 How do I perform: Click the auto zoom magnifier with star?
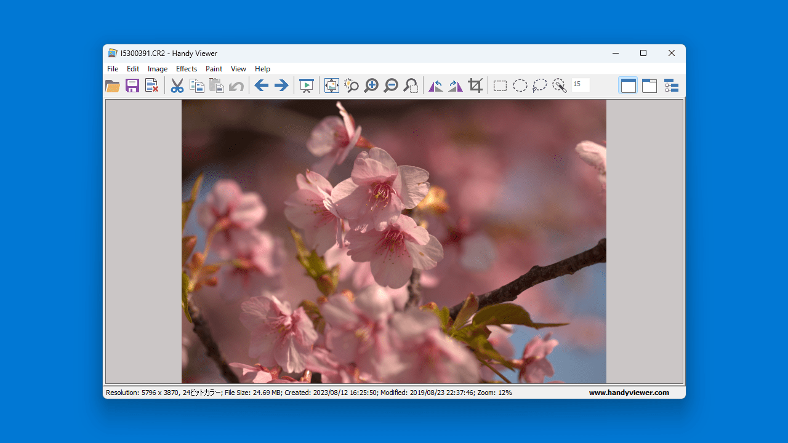pyautogui.click(x=352, y=86)
